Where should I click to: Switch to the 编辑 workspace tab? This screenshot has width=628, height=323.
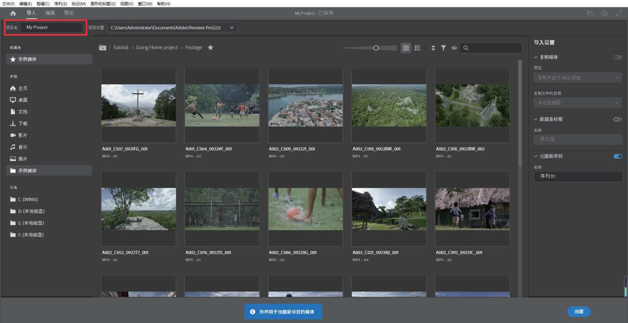click(50, 13)
